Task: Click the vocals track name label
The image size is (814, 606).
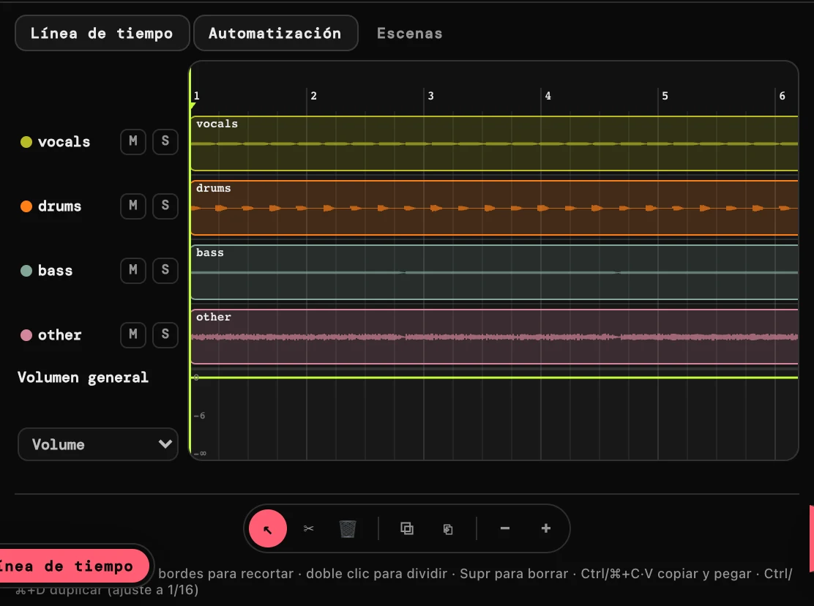Action: [64, 142]
